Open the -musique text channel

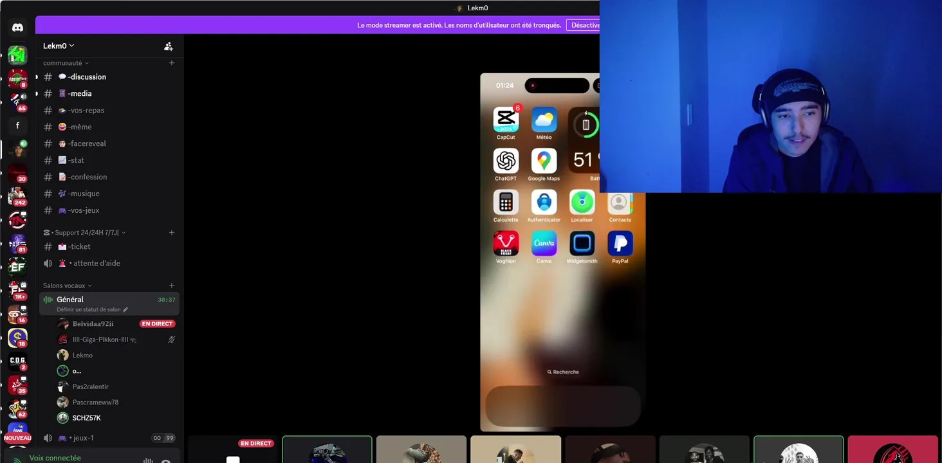pyautogui.click(x=109, y=194)
